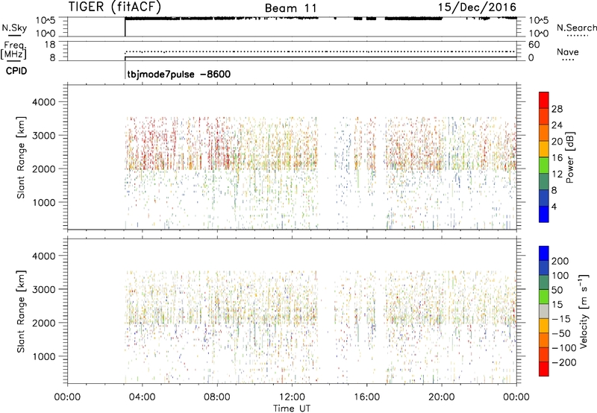Click the '1000' tick on velocity panel
Image resolution: width=597 pixels, height=413 pixels.
(x=43, y=356)
